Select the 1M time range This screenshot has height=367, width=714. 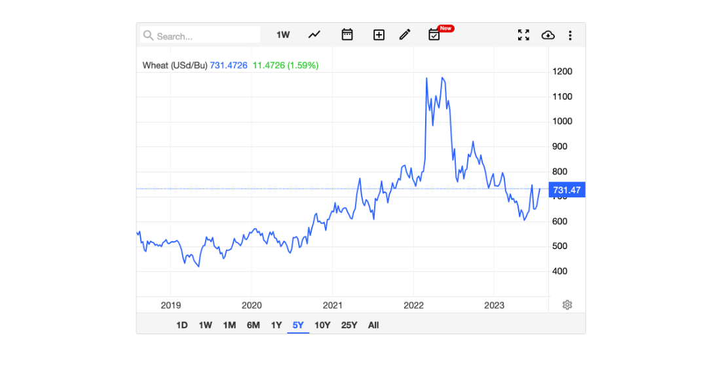[x=229, y=325]
